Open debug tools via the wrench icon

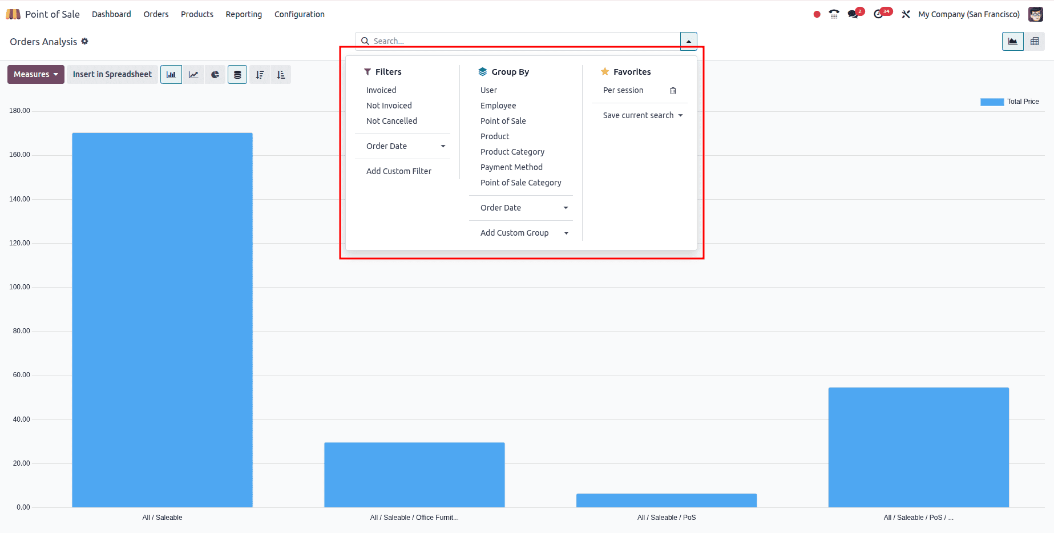pyautogui.click(x=906, y=13)
